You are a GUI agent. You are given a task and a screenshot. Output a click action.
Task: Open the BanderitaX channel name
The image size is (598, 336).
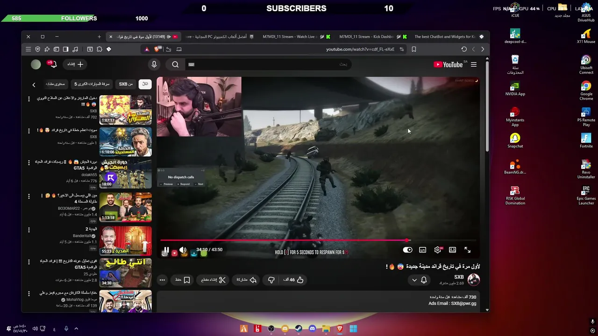click(82, 236)
